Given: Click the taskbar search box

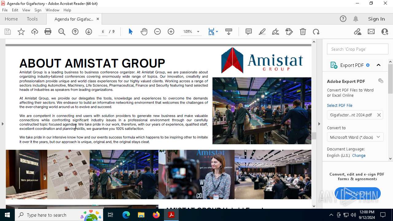Looking at the screenshot, I should 59,215.
